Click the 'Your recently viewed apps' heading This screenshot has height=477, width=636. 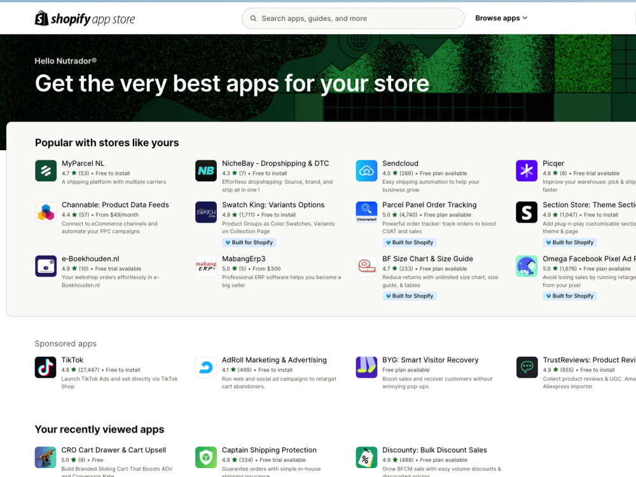click(x=99, y=429)
